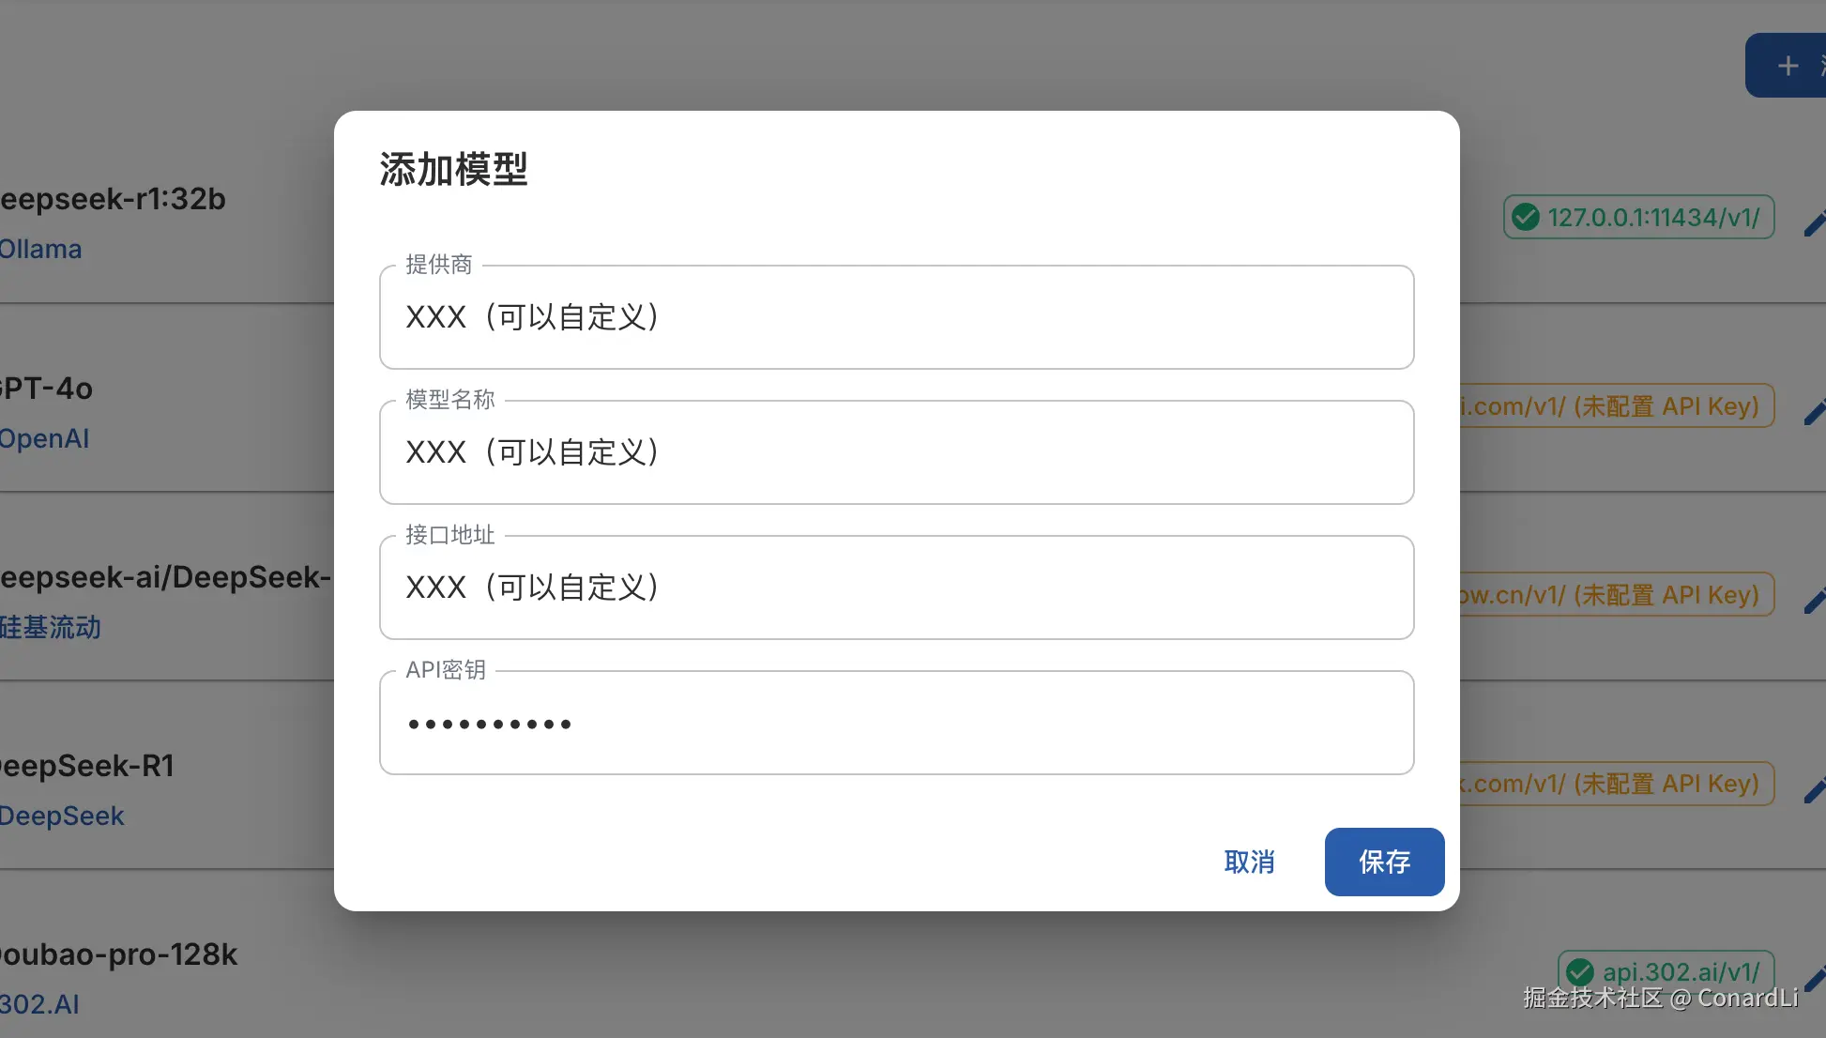The width and height of the screenshot is (1826, 1038).
Task: Click the Cancel (取消) button
Action: 1249,862
